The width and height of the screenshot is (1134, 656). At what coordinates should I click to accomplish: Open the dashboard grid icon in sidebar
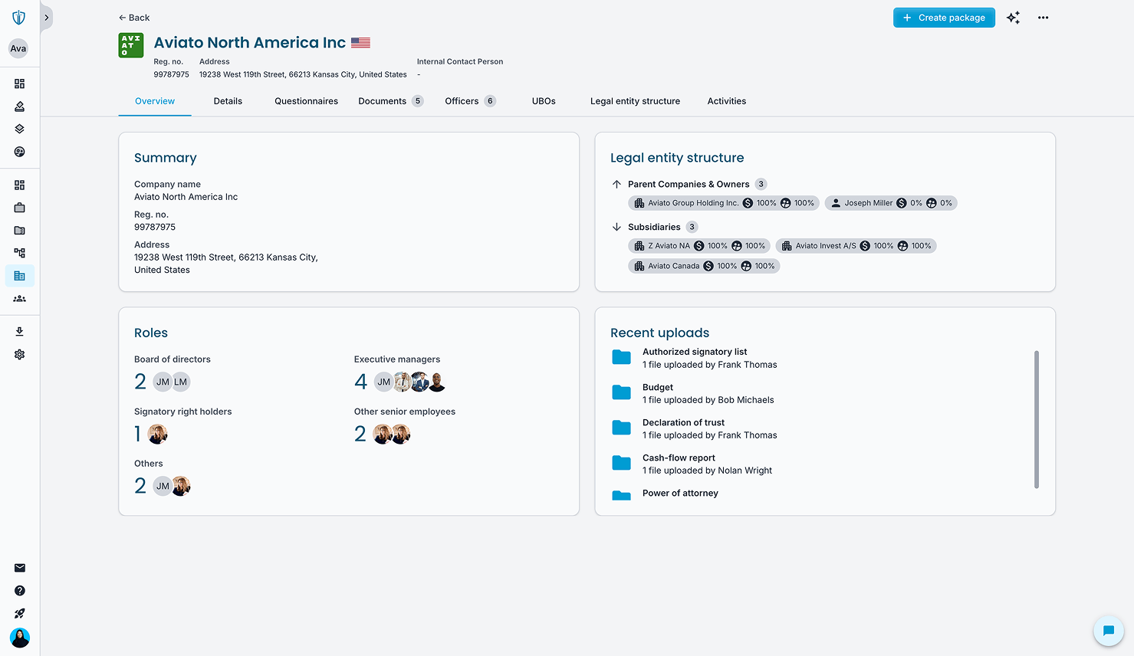19,83
